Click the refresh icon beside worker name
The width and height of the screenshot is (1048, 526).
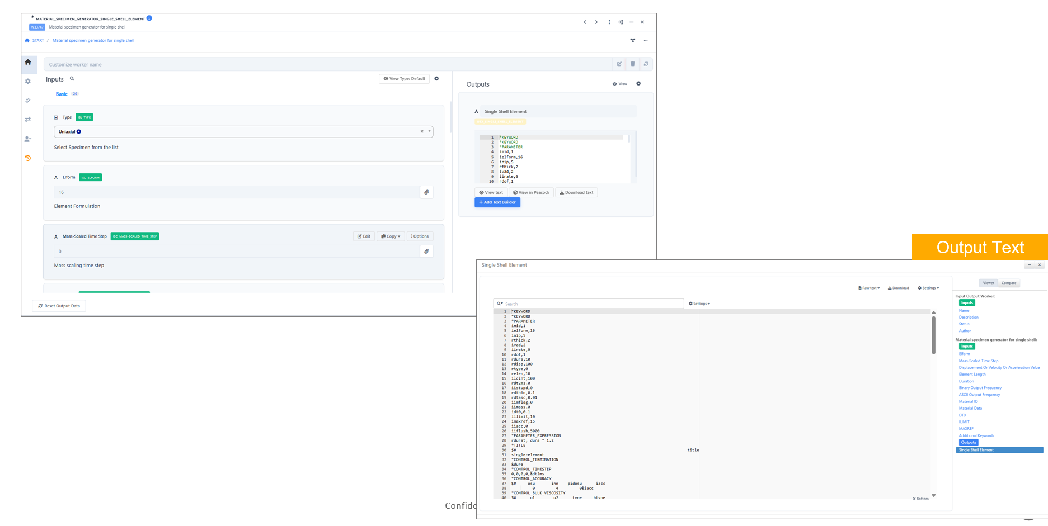pyautogui.click(x=646, y=64)
